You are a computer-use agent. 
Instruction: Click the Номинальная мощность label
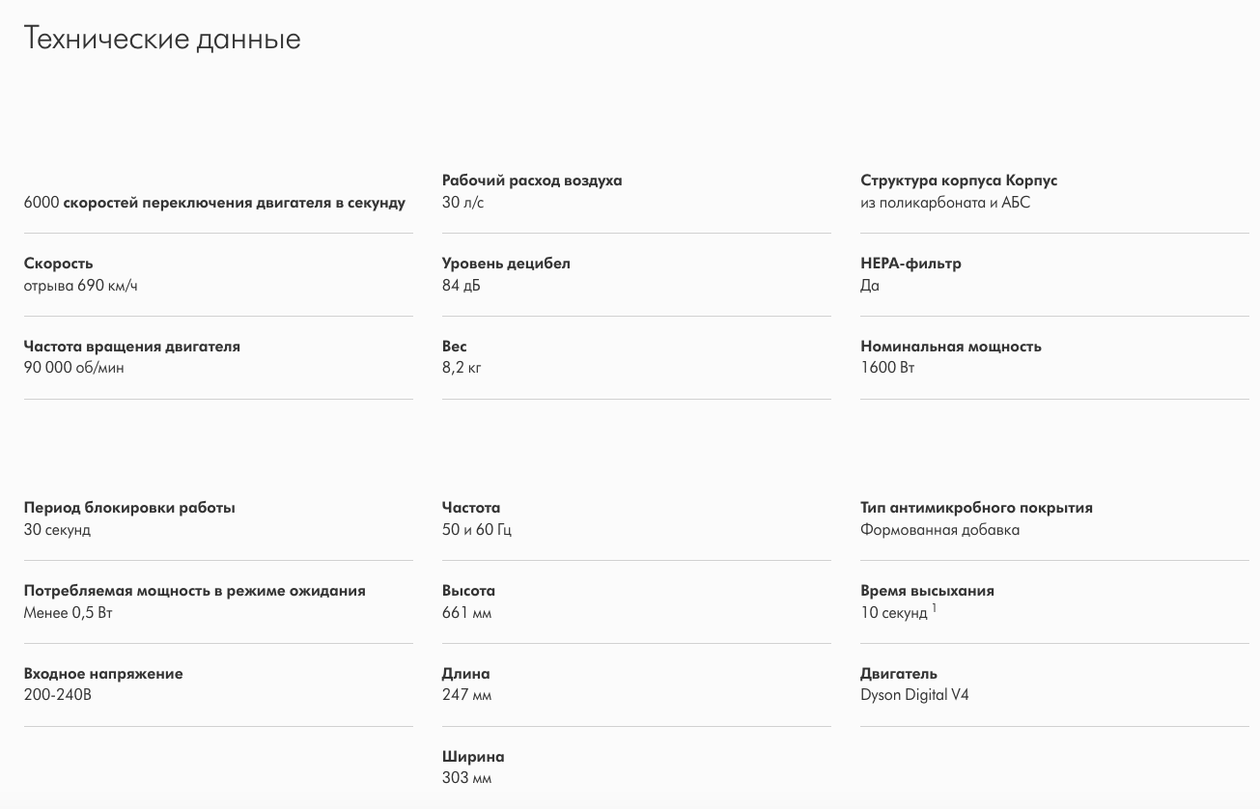pos(951,347)
